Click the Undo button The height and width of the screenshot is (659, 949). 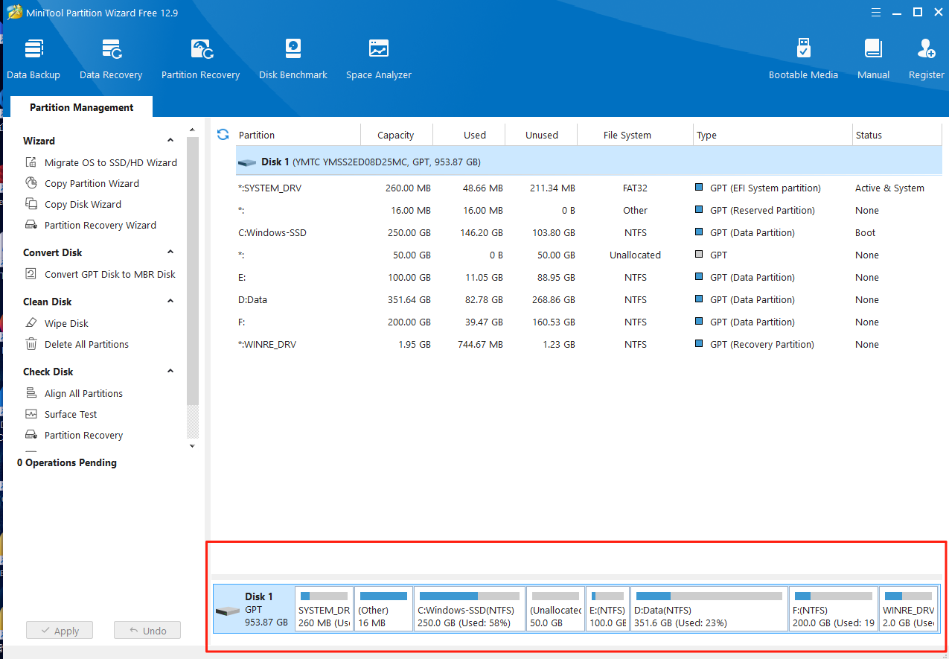[147, 631]
